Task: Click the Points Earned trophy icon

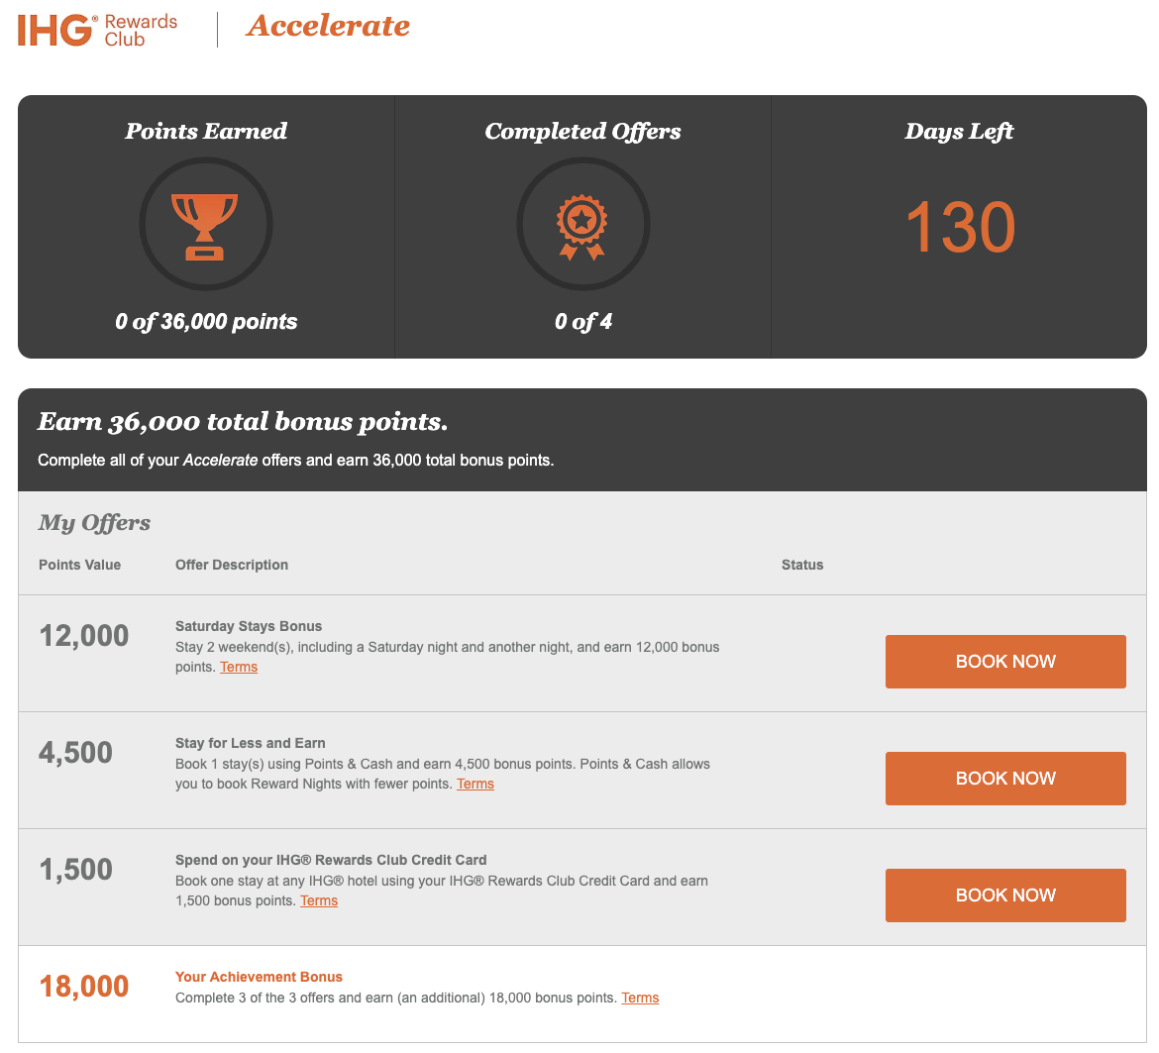Action: point(205,227)
